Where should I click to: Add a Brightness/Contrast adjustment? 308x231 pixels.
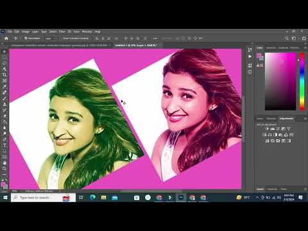pyautogui.click(x=267, y=129)
